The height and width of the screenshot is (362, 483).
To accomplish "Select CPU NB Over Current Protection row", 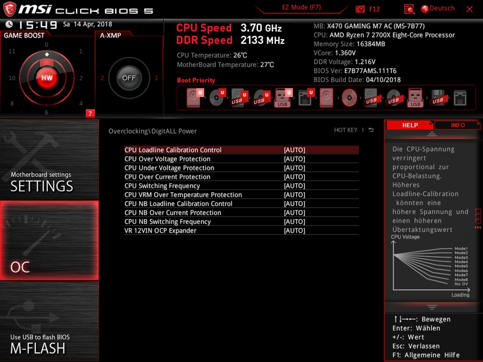I will coord(241,213).
